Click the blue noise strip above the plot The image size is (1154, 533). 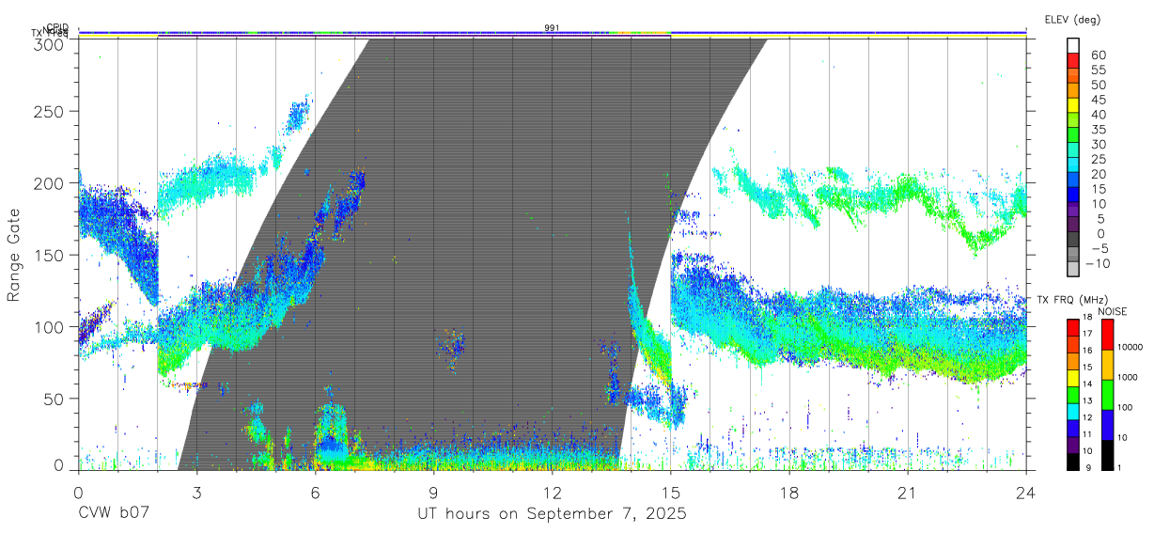pos(552,32)
